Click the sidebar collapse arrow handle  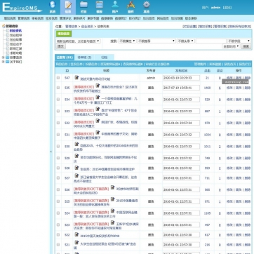pyautogui.click(x=51, y=152)
